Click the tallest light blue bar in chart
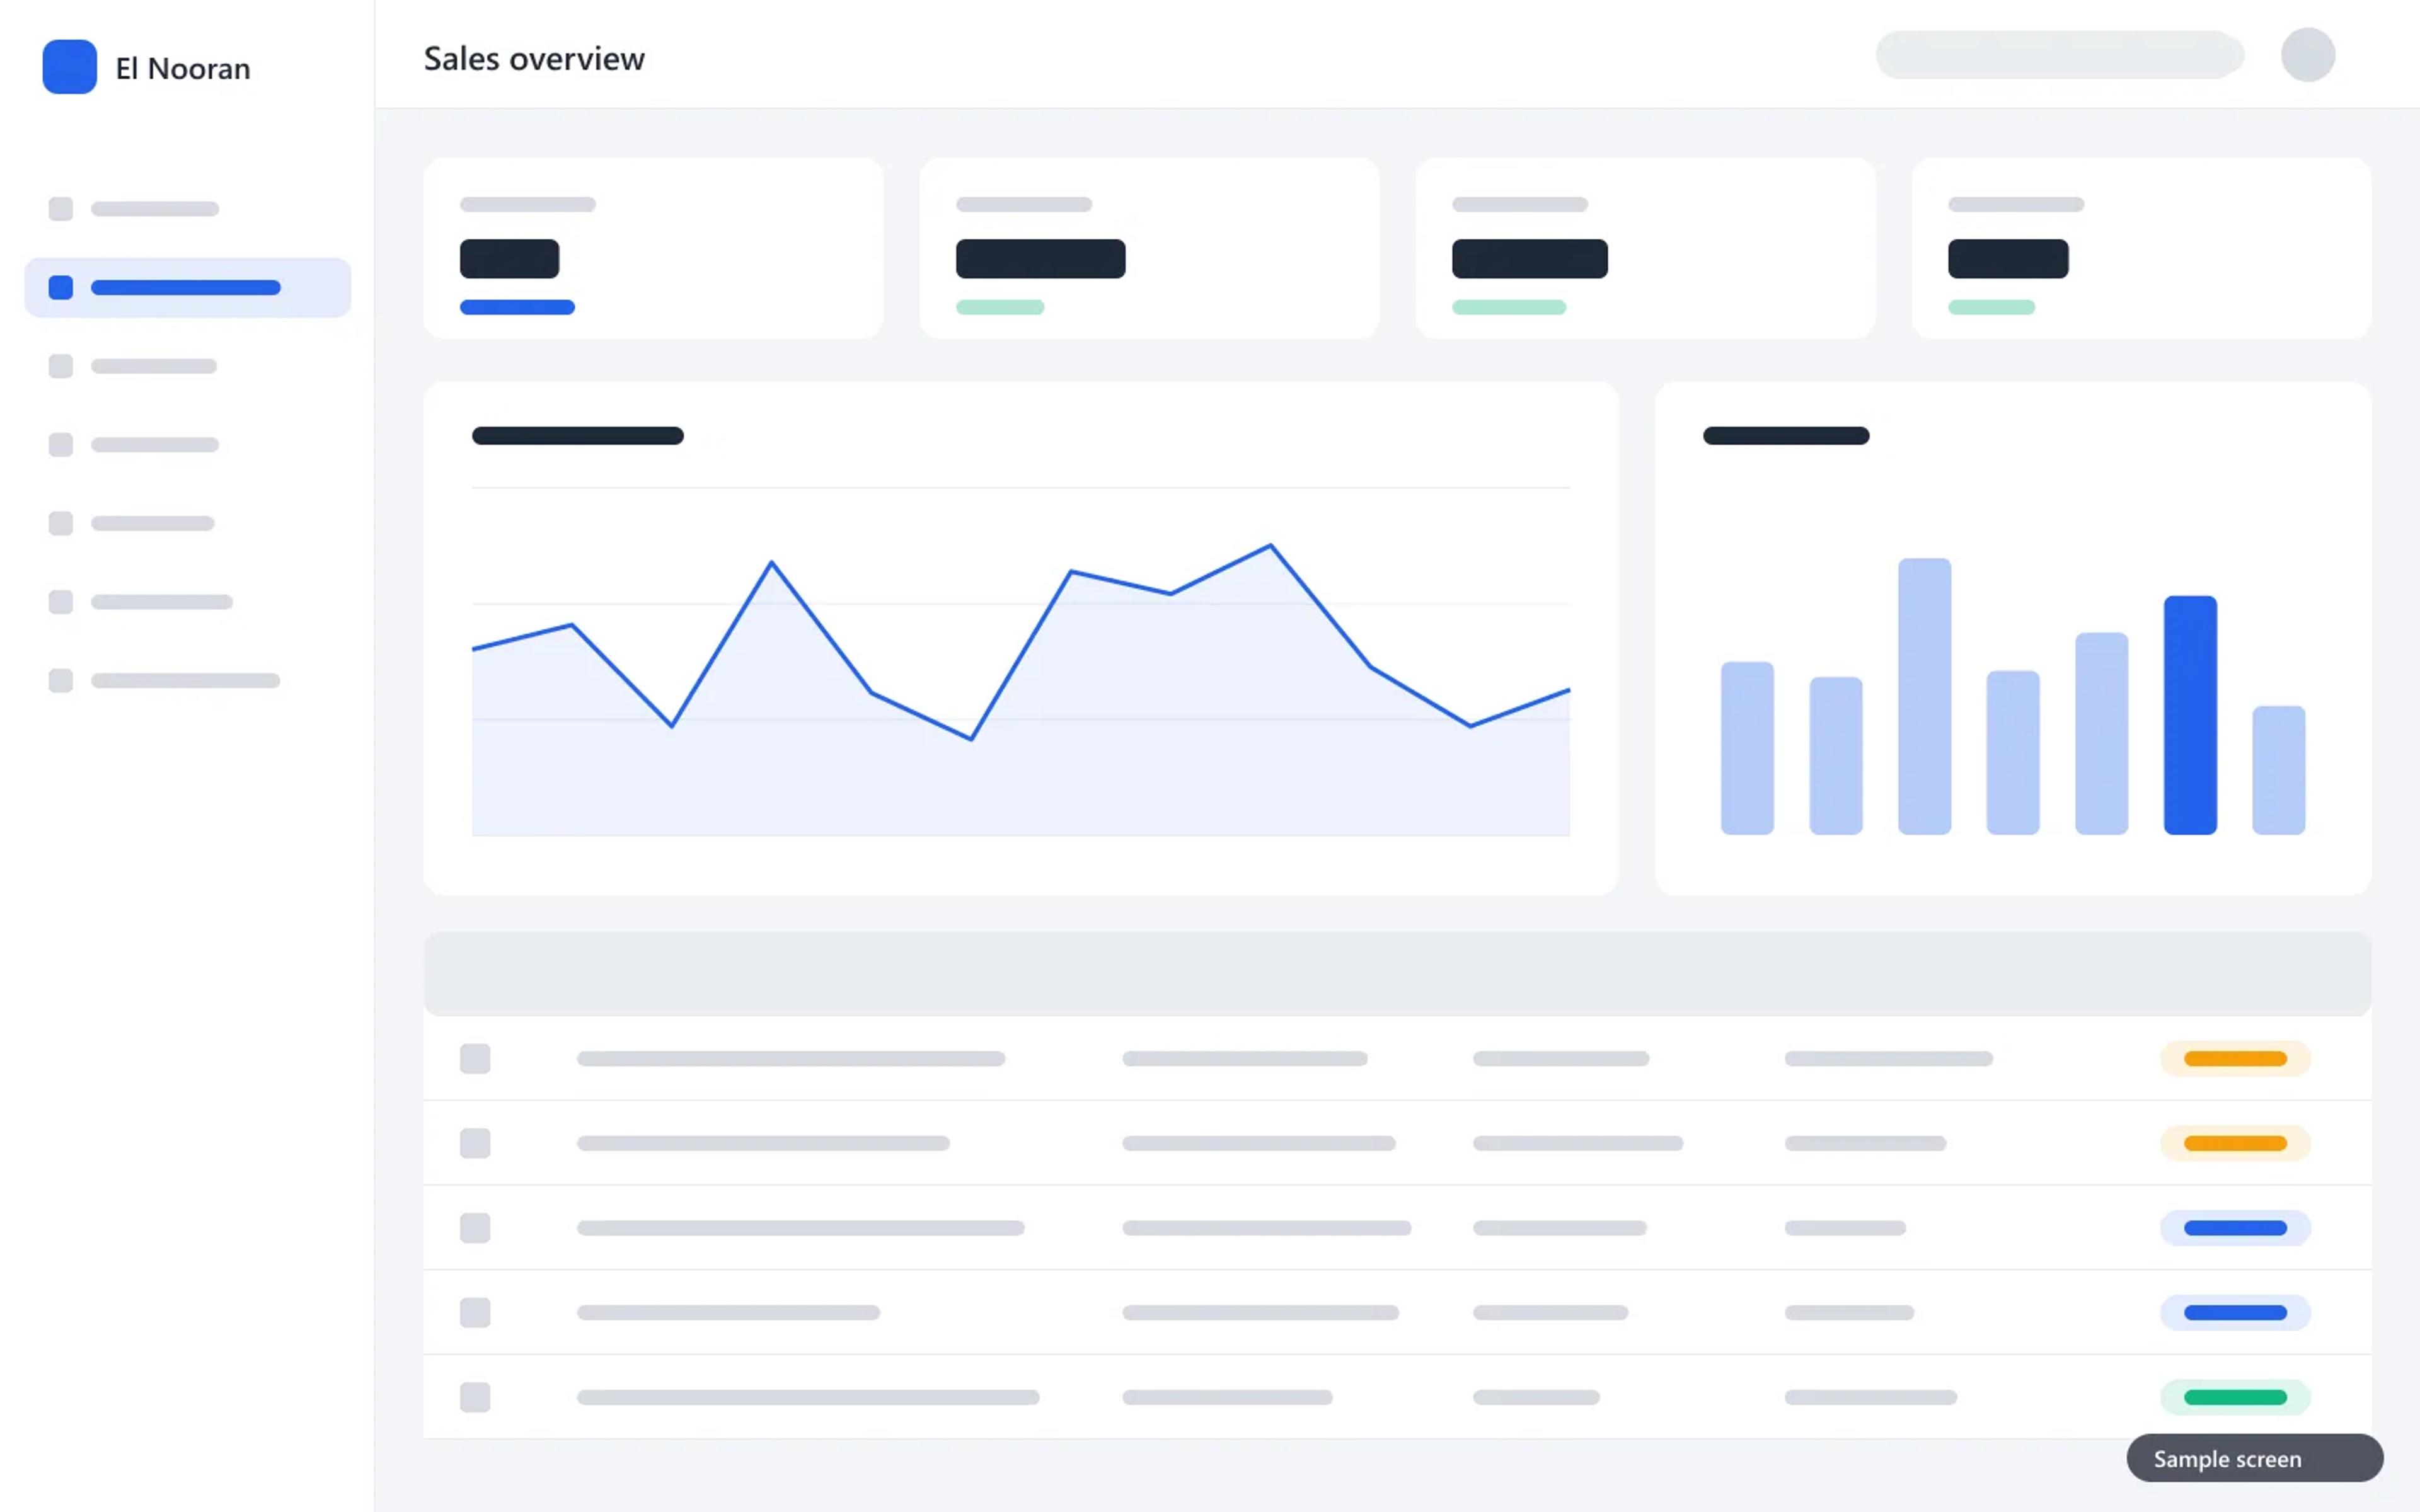The width and height of the screenshot is (2420, 1512). (x=1924, y=696)
